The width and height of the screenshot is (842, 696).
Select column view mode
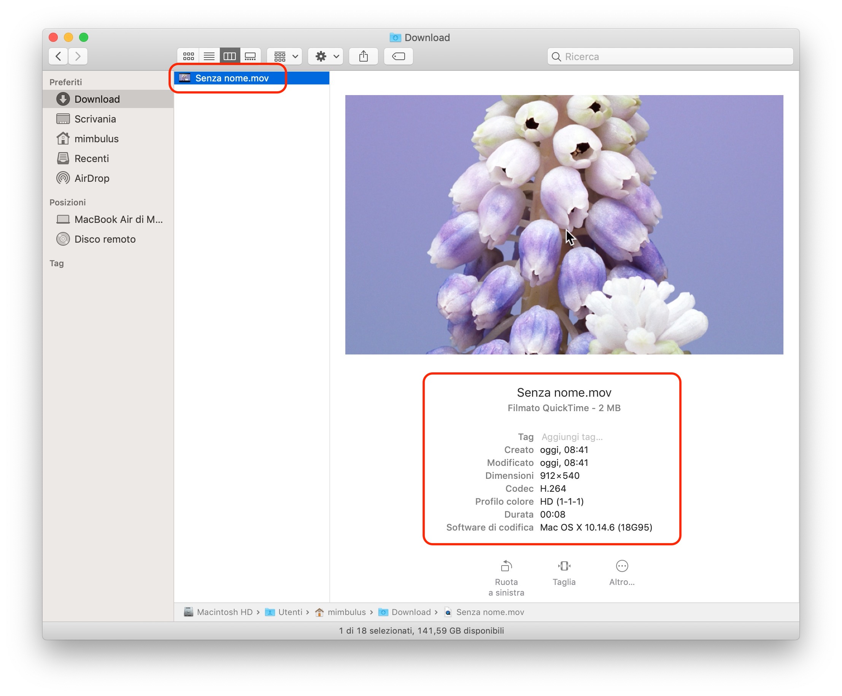(230, 56)
